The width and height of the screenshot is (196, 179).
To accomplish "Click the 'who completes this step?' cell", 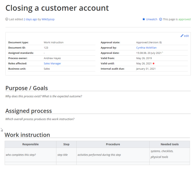I will [21, 155].
